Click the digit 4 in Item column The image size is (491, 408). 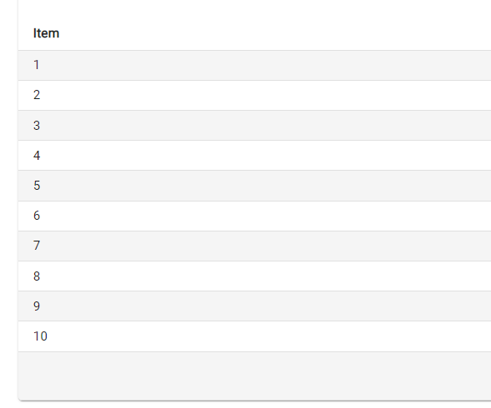(37, 156)
